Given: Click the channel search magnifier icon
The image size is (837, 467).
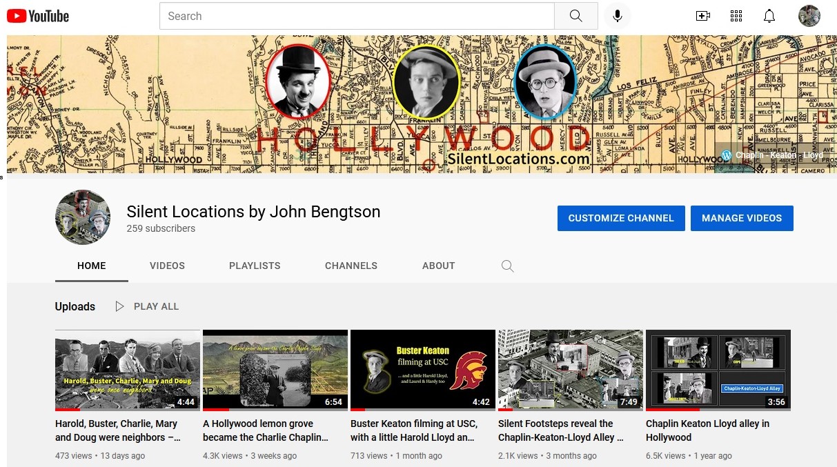Looking at the screenshot, I should pos(507,266).
